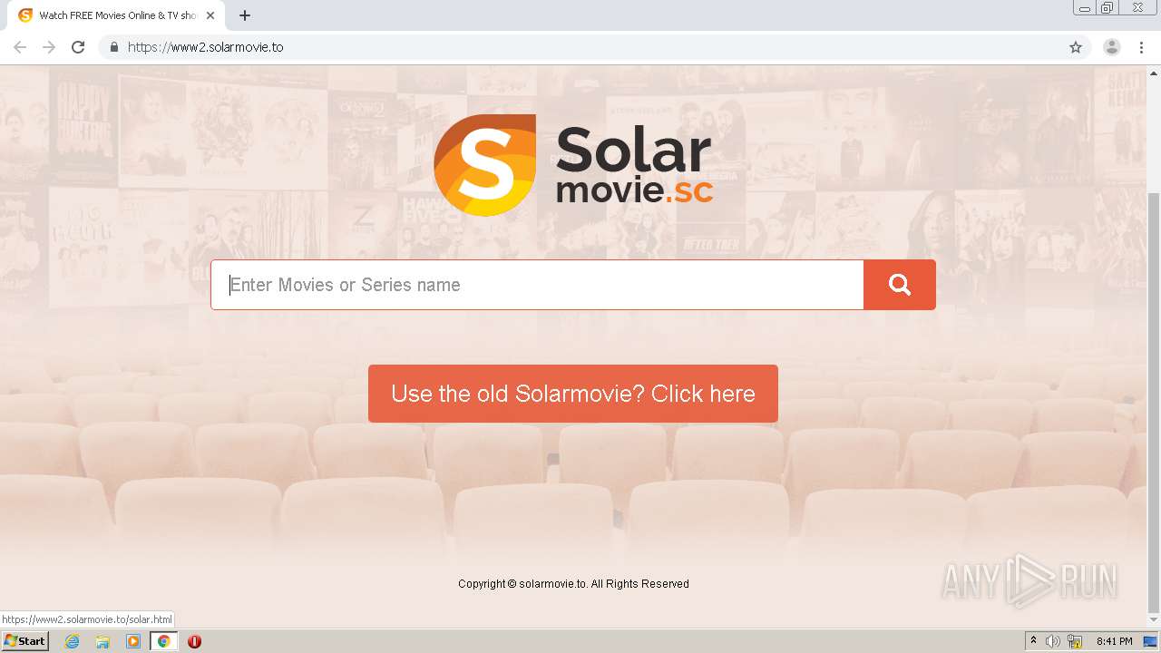Open the Chrome three-dot menu

click(1142, 47)
